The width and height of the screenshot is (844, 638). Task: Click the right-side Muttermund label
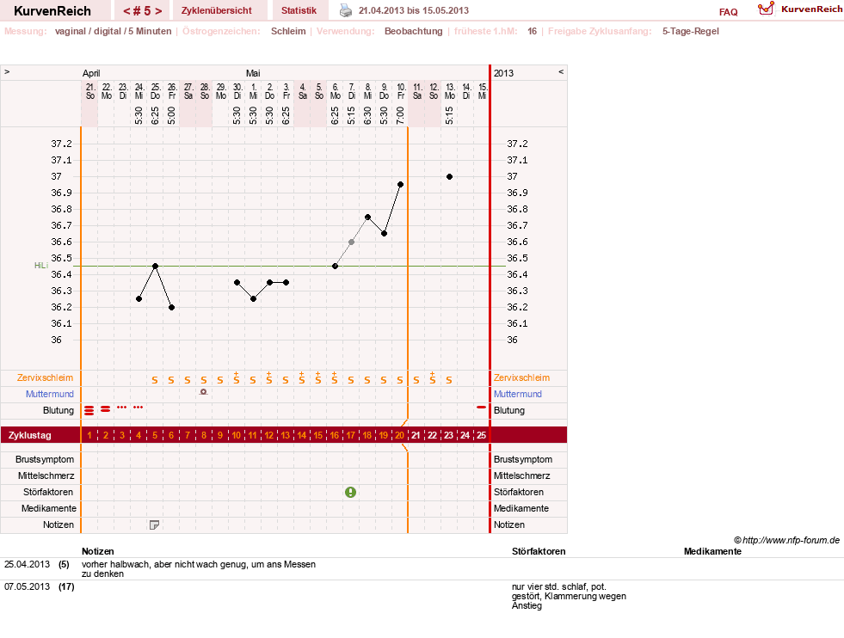click(x=518, y=394)
